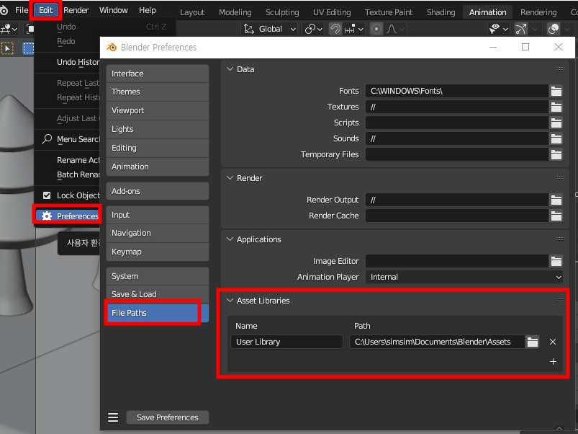Switch to the Modeling workspace tab
The image size is (578, 434).
[235, 12]
